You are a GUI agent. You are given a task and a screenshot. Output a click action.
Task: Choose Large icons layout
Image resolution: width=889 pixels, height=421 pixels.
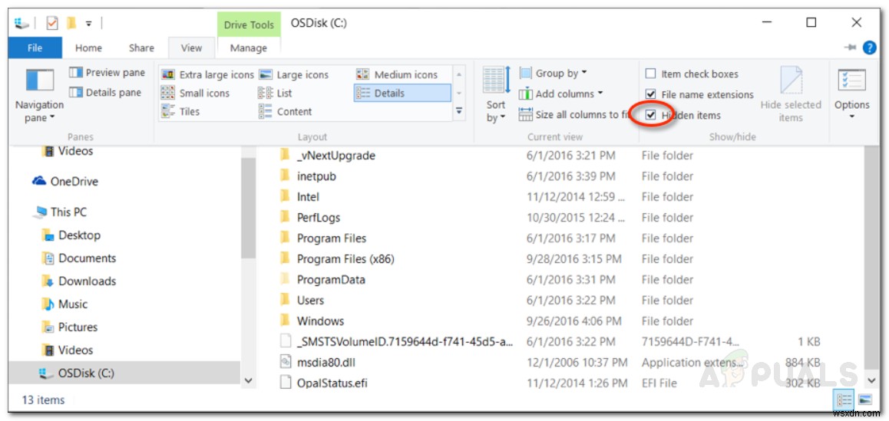point(294,75)
